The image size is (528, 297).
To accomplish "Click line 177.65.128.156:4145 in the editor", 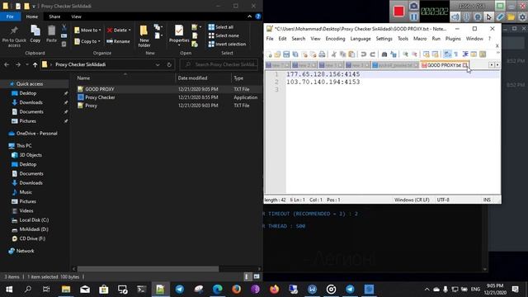I will tap(323, 74).
